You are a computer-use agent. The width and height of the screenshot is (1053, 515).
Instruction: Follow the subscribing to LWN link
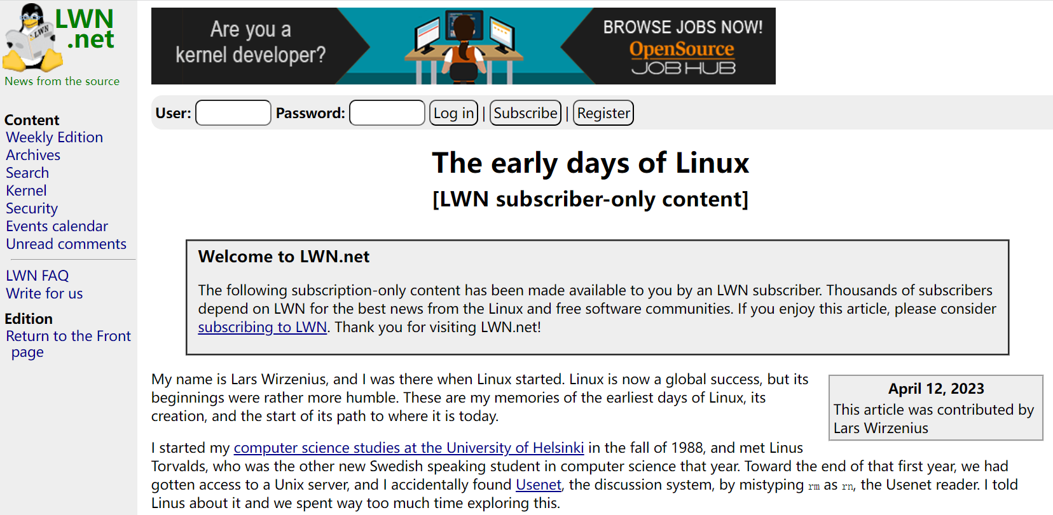click(x=262, y=328)
